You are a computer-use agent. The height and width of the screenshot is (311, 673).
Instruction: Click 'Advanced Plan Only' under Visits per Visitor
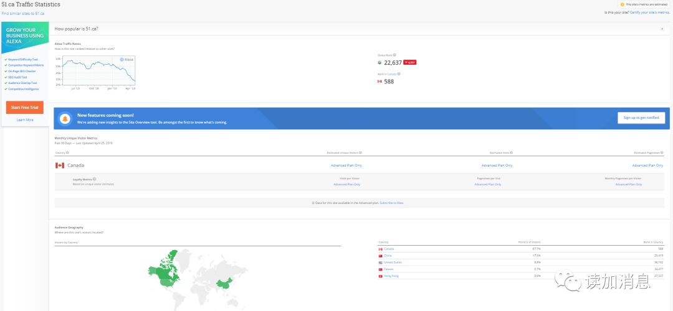(x=347, y=184)
